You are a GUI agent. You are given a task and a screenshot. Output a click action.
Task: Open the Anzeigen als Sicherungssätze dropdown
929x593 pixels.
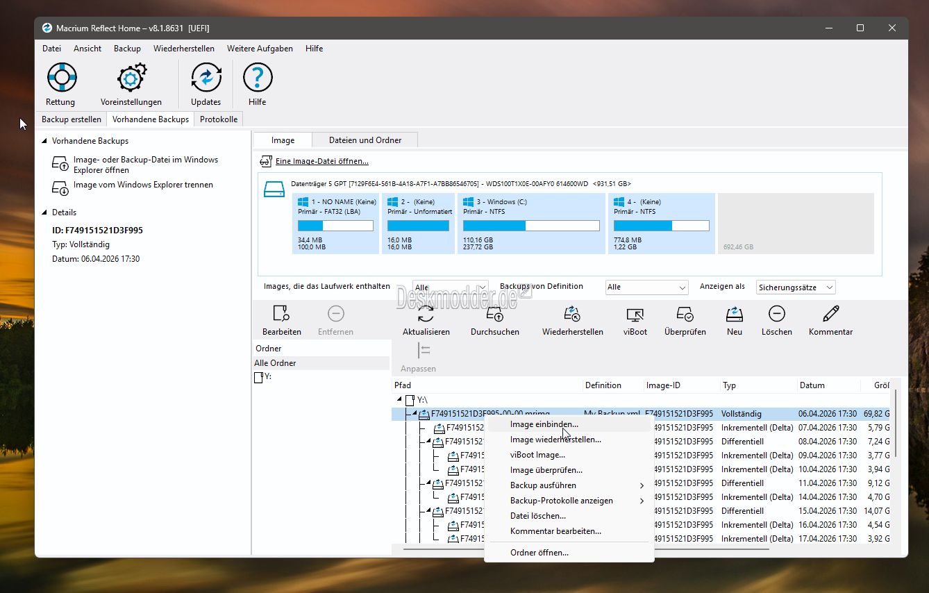[795, 287]
